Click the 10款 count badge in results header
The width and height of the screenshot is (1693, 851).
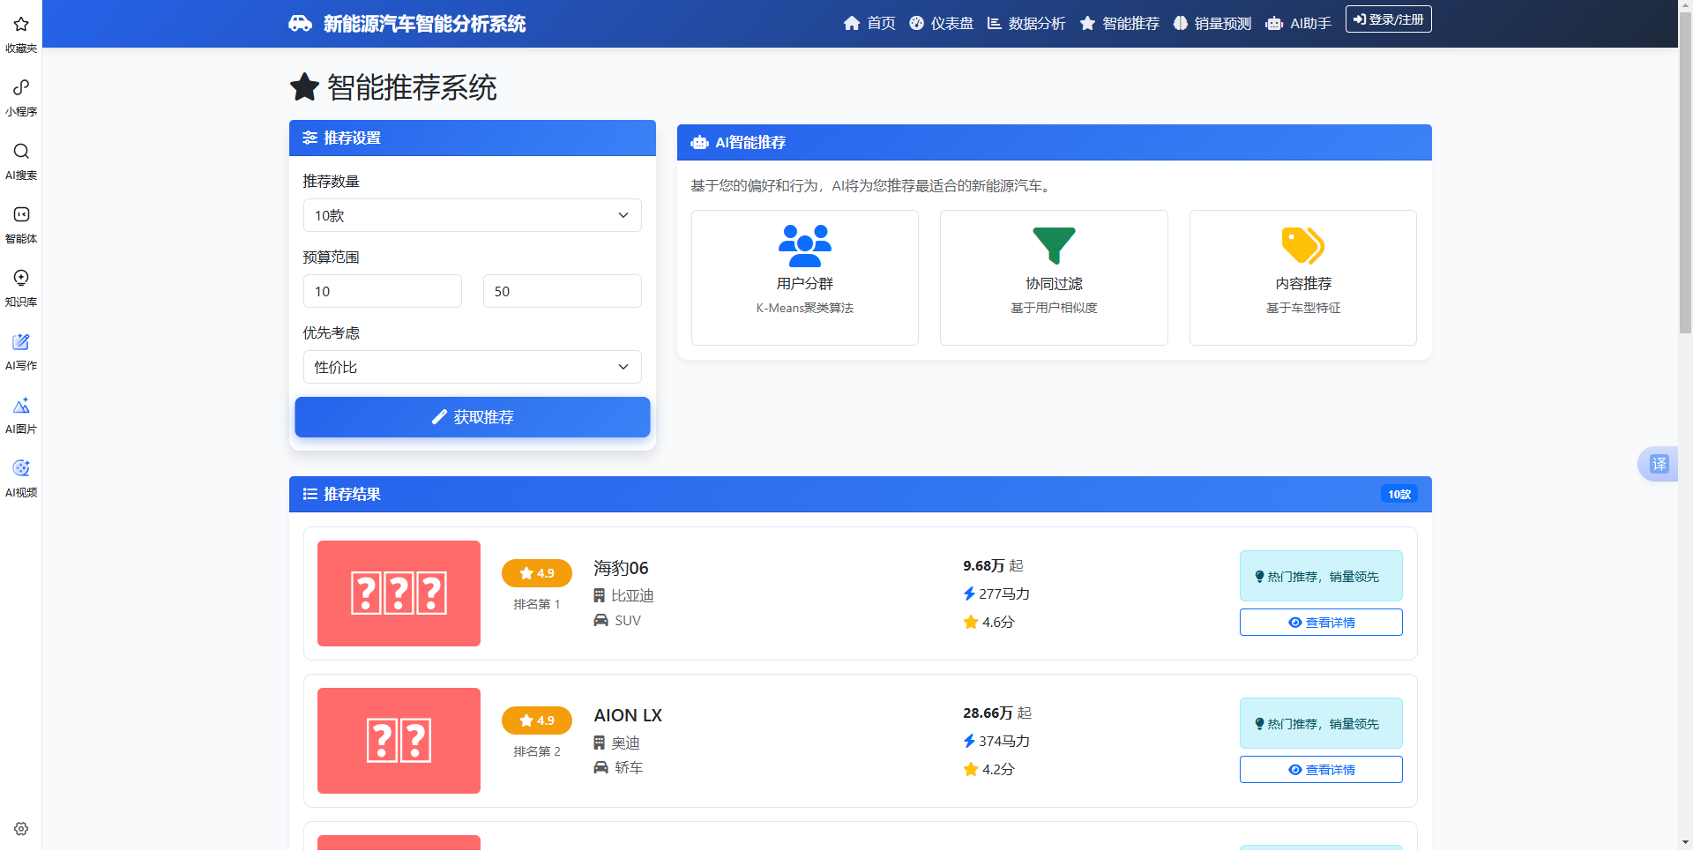click(x=1399, y=495)
